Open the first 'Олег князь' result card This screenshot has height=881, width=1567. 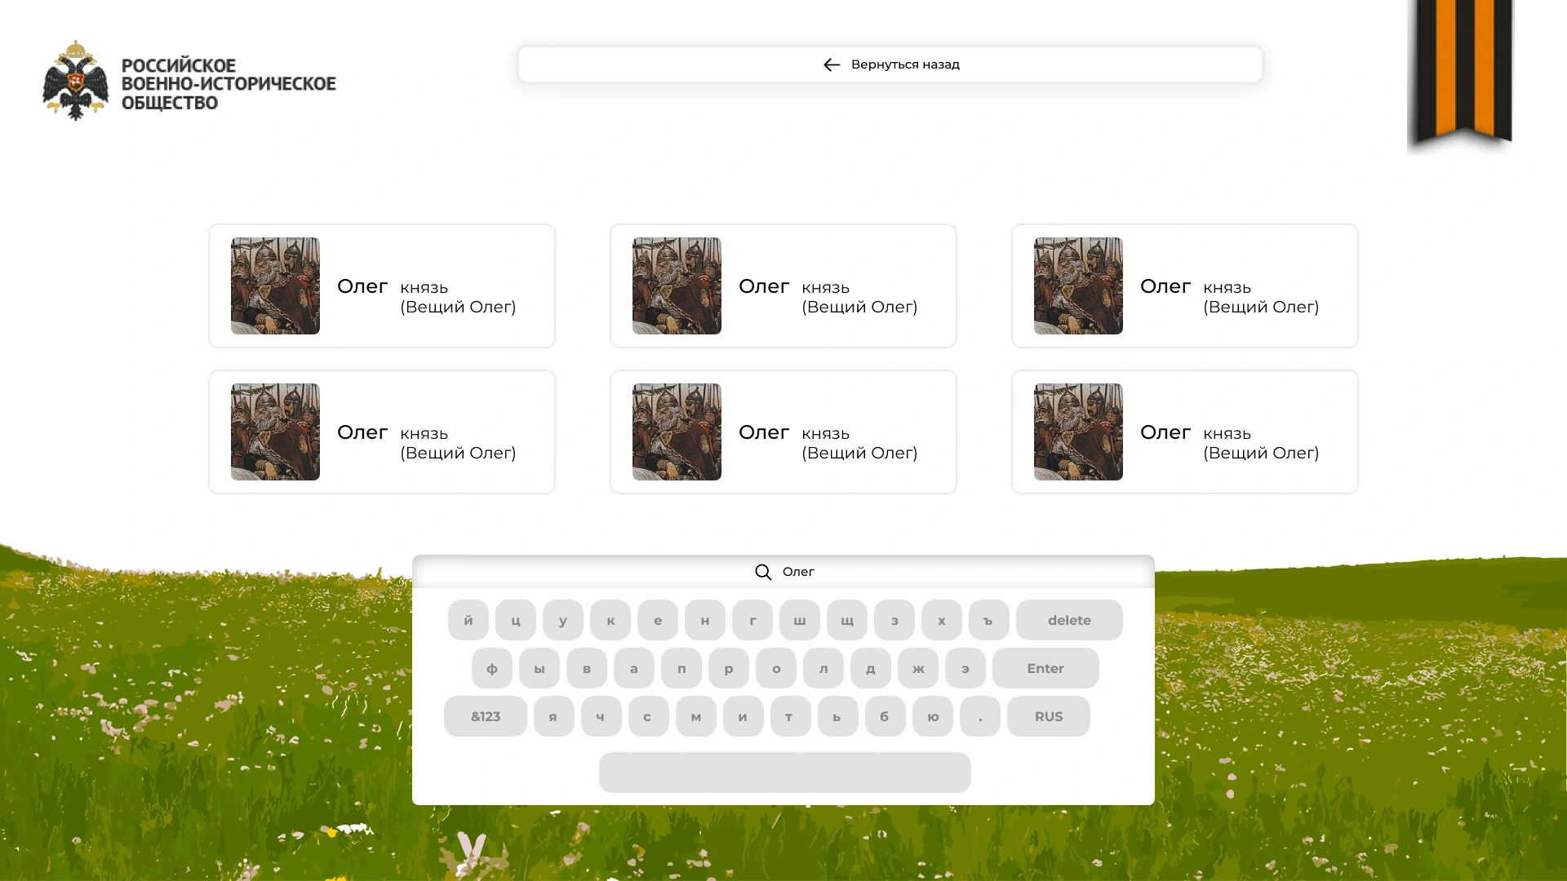pyautogui.click(x=382, y=286)
